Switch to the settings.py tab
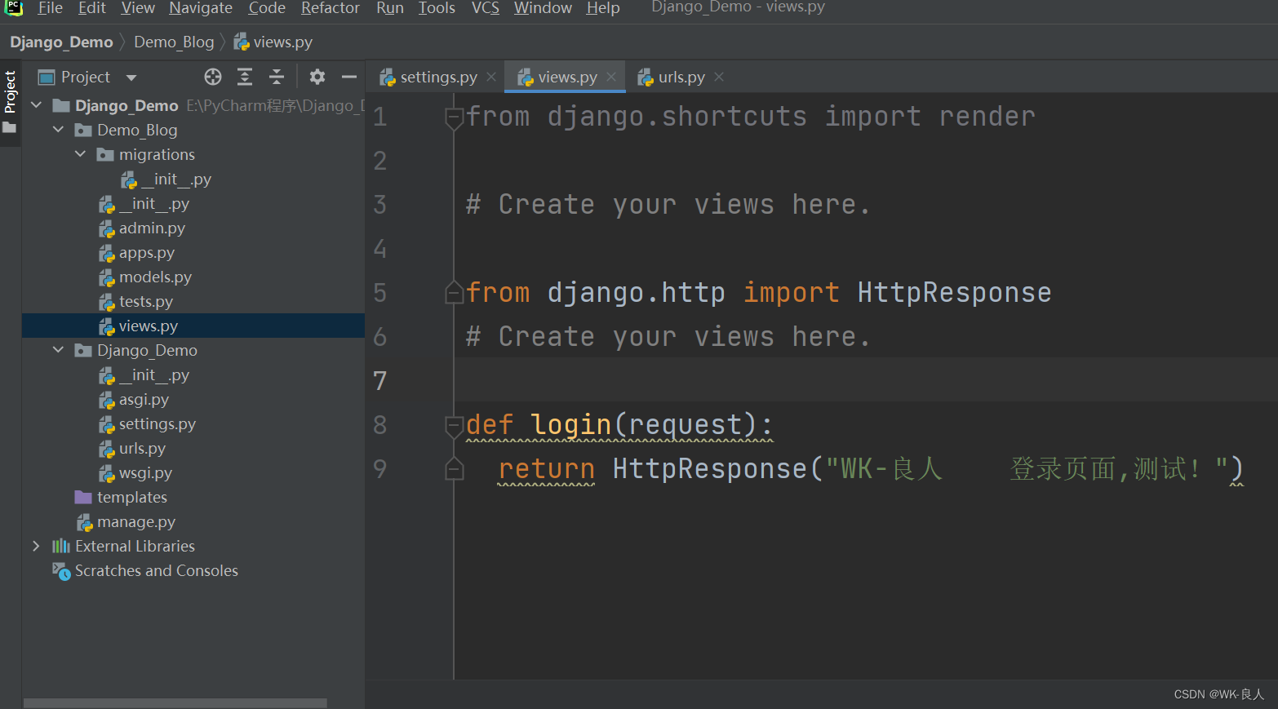This screenshot has height=709, width=1278. click(438, 78)
